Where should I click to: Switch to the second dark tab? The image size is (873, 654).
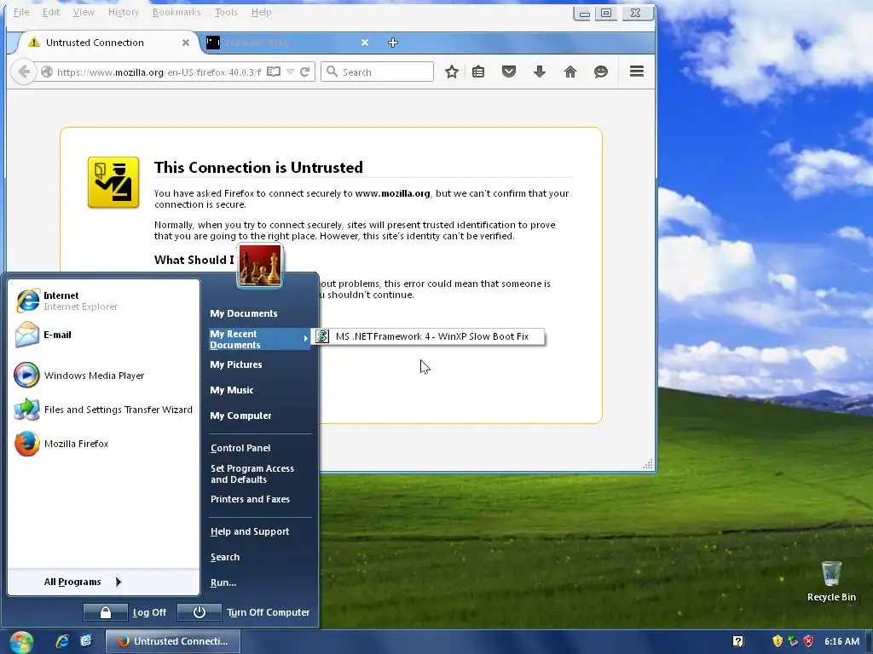pos(286,43)
